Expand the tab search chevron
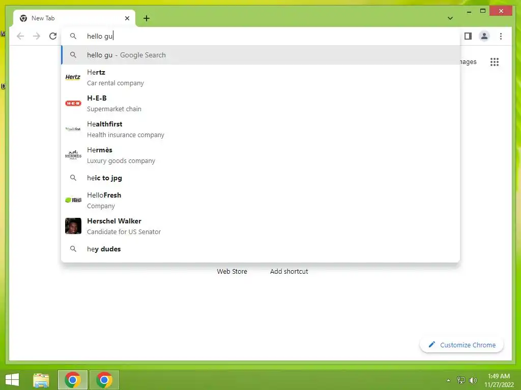 pos(450,18)
